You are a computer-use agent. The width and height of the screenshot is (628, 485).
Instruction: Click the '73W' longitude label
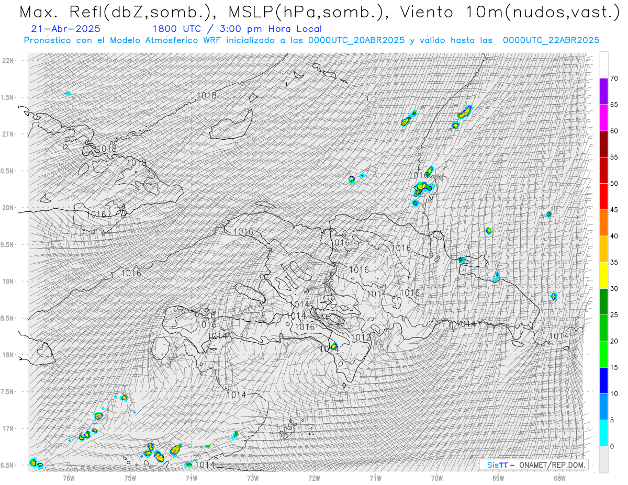[x=253, y=478]
